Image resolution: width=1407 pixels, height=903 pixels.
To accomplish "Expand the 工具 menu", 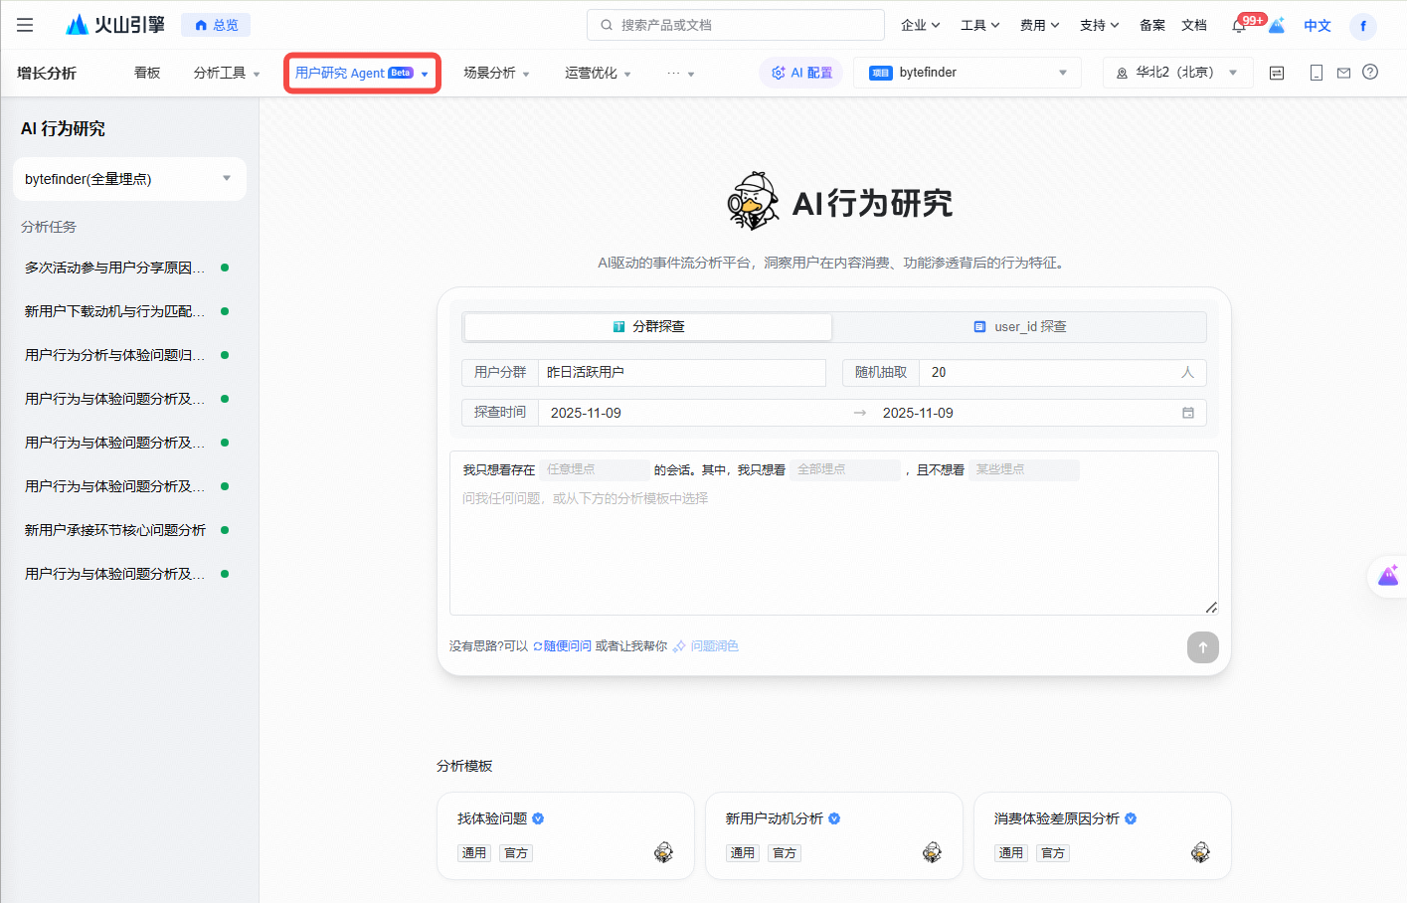I will (x=979, y=25).
